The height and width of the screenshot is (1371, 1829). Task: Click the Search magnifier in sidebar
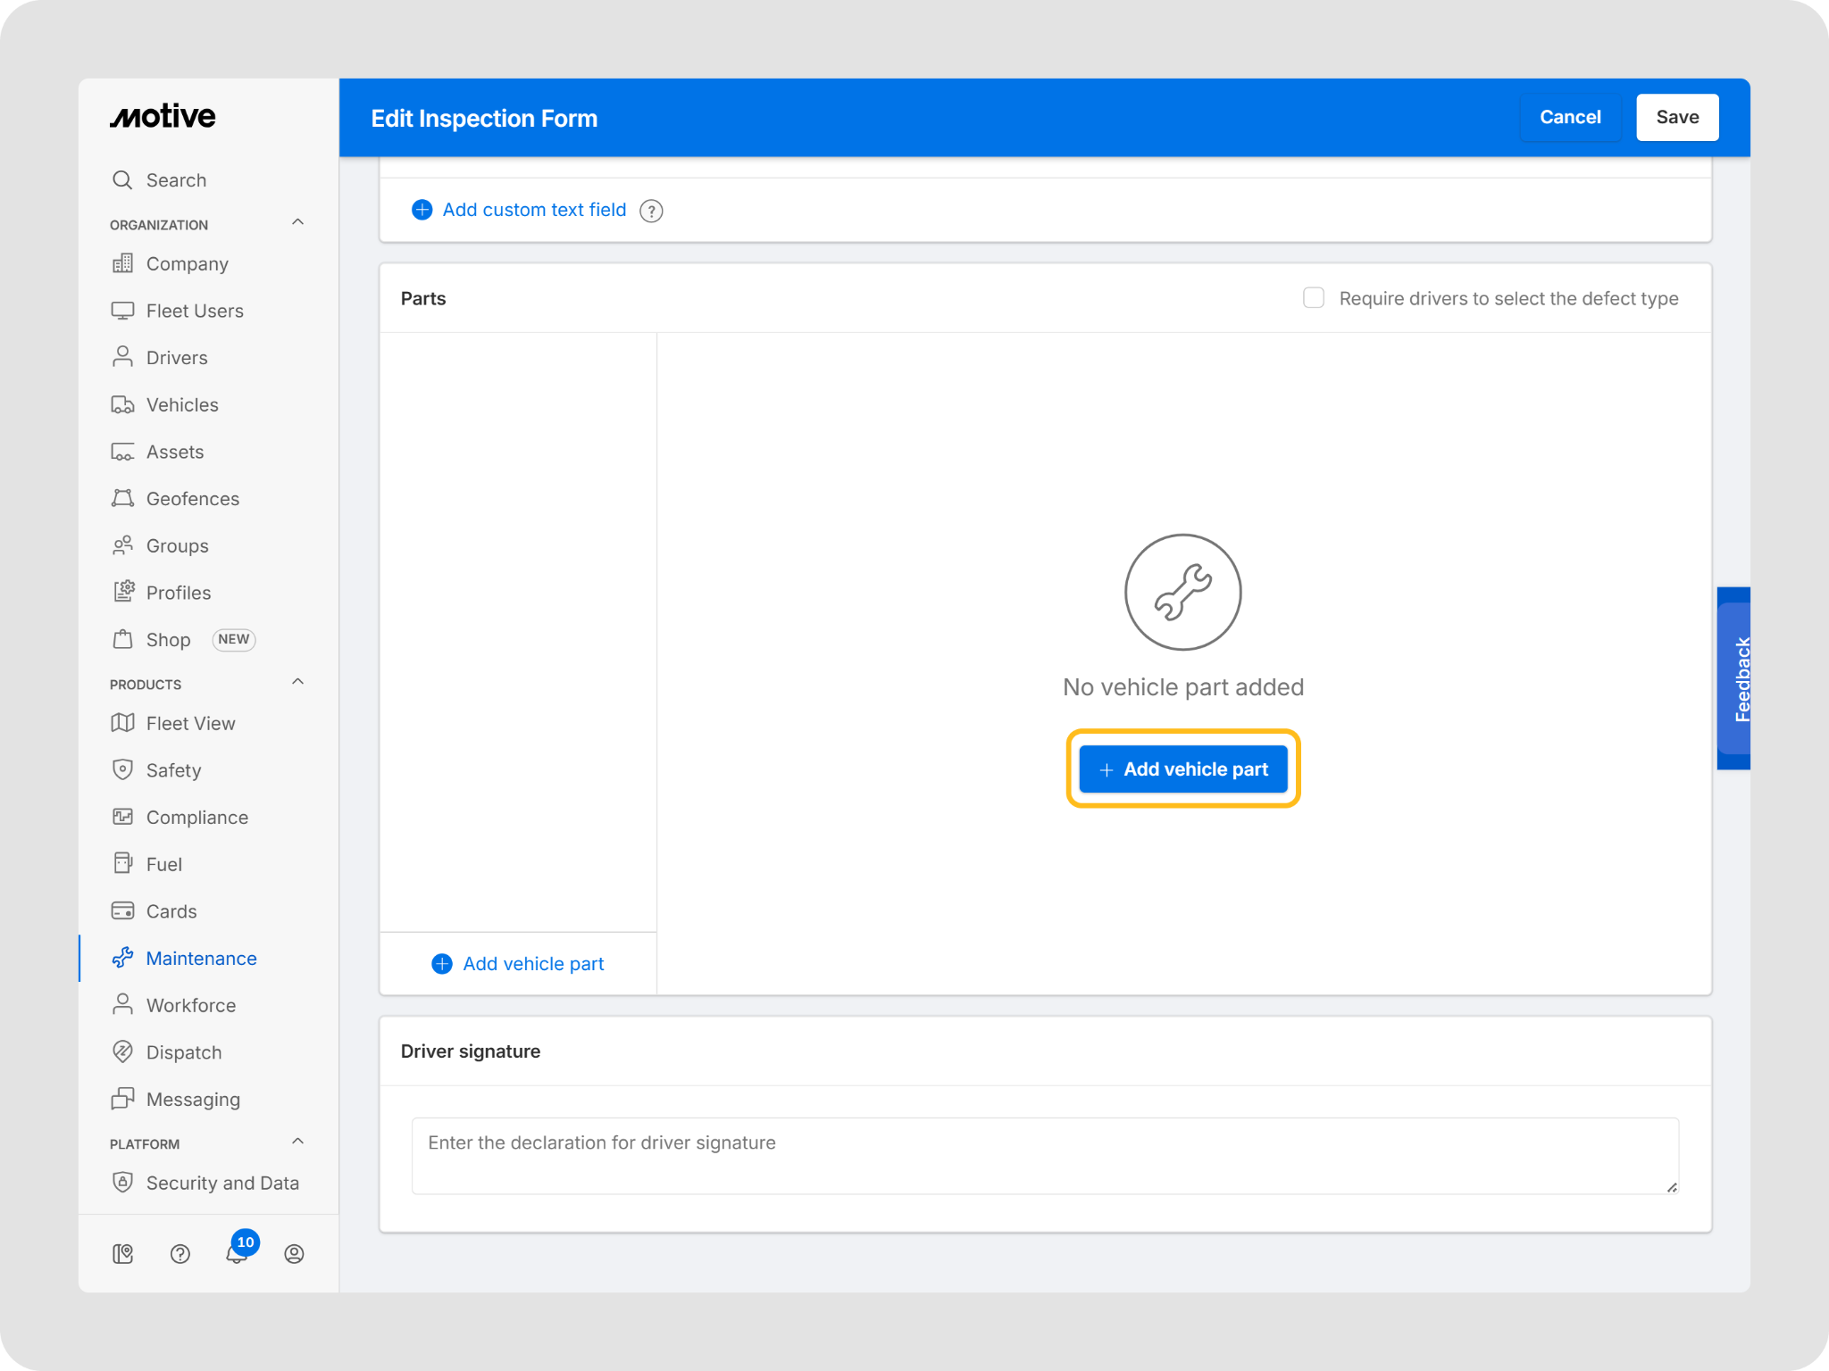point(122,179)
